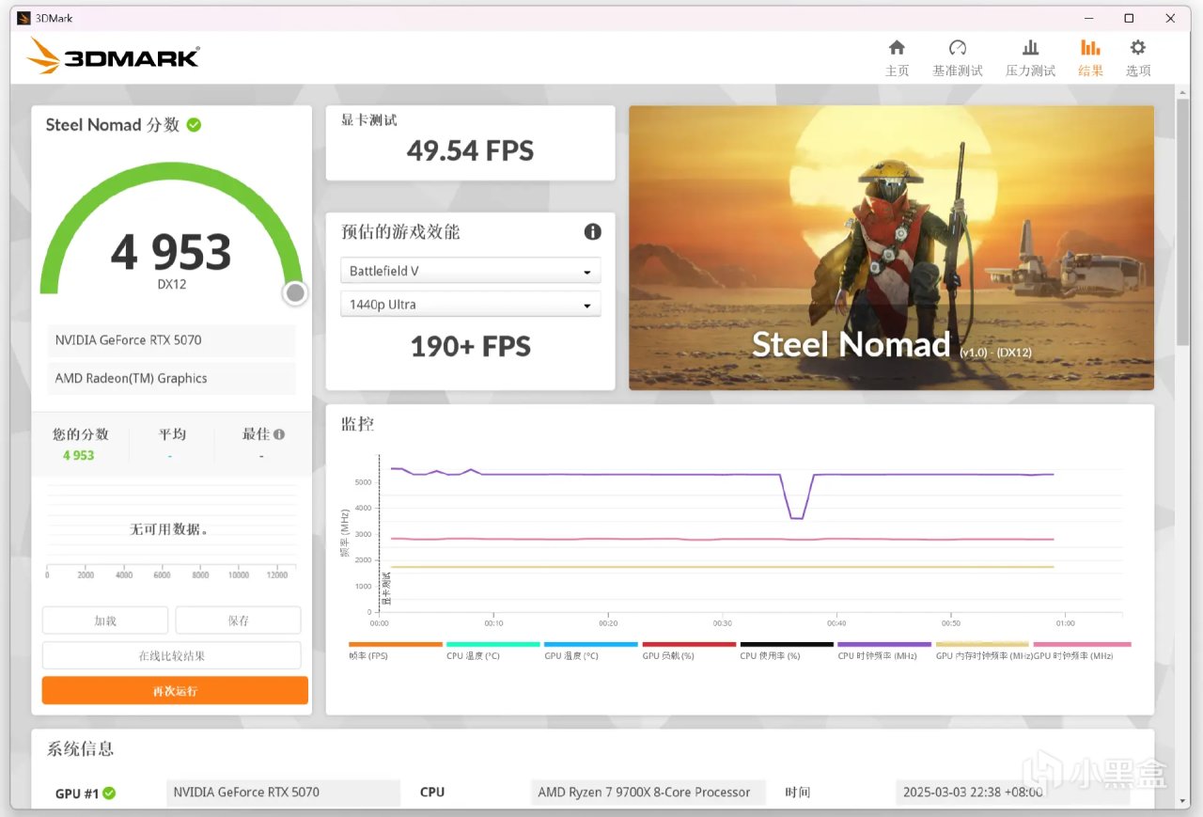Viewport: 1203px width, 817px height.
Task: Click the 加载 load button
Action: pyautogui.click(x=105, y=621)
